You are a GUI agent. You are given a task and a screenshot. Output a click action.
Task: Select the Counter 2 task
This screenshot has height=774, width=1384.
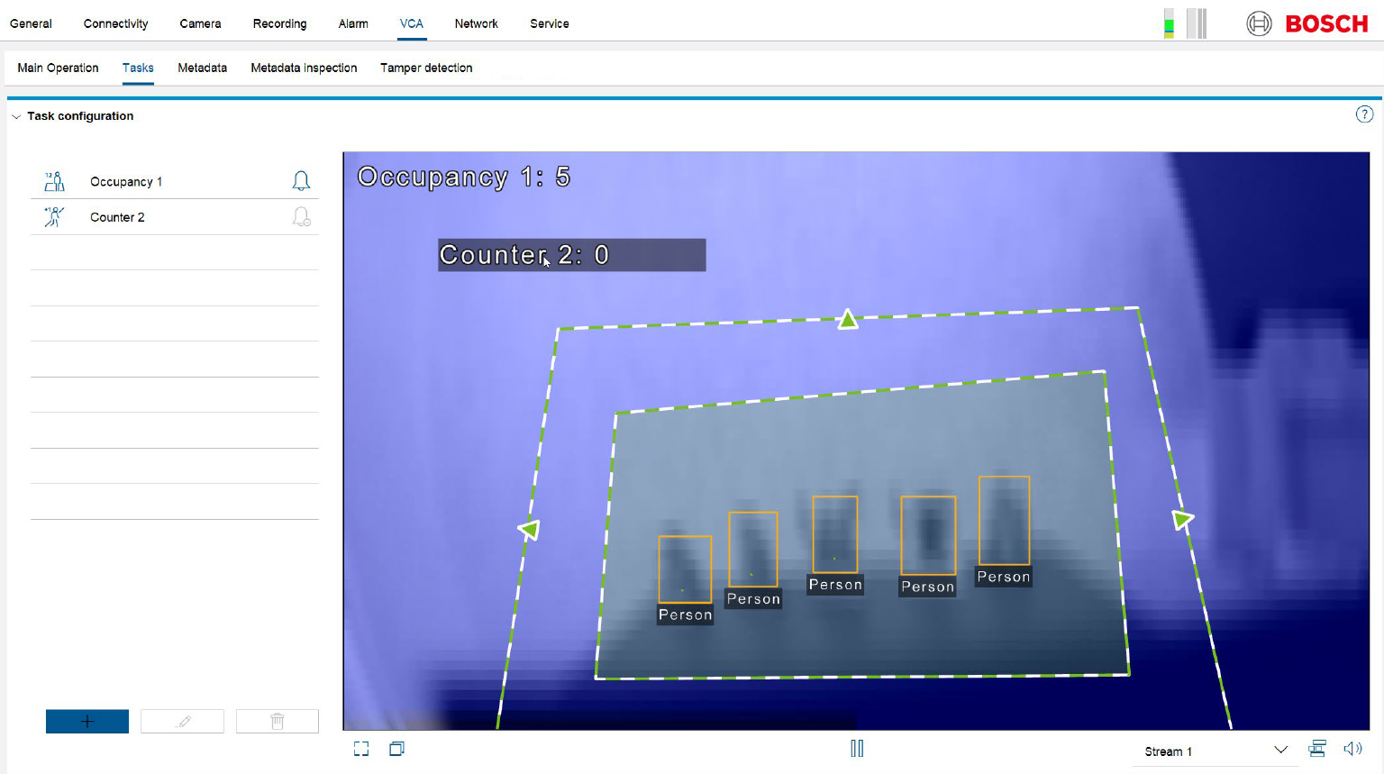point(117,217)
